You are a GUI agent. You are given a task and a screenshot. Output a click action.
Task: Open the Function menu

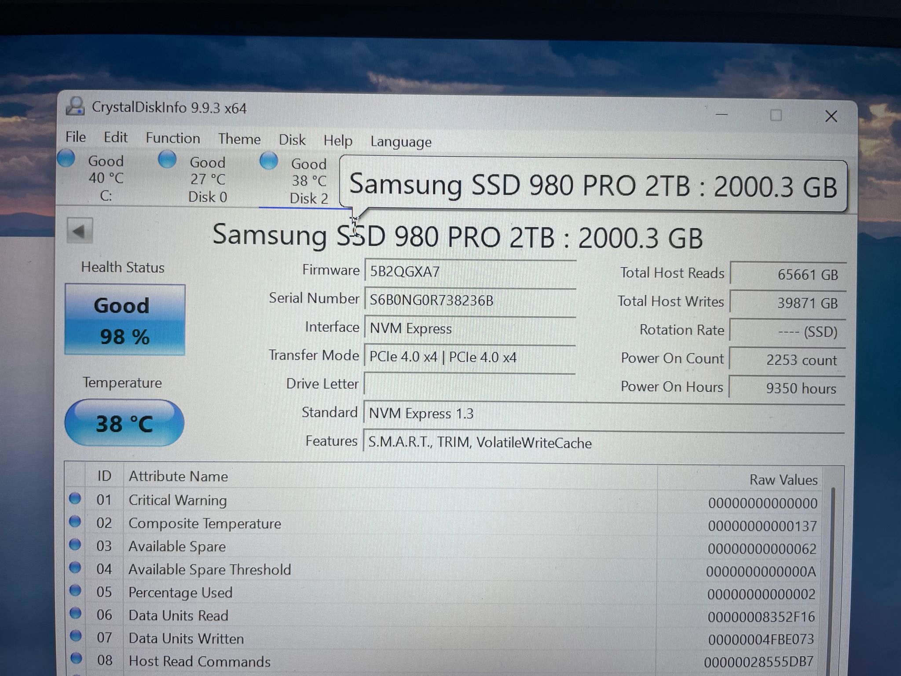[x=173, y=138]
